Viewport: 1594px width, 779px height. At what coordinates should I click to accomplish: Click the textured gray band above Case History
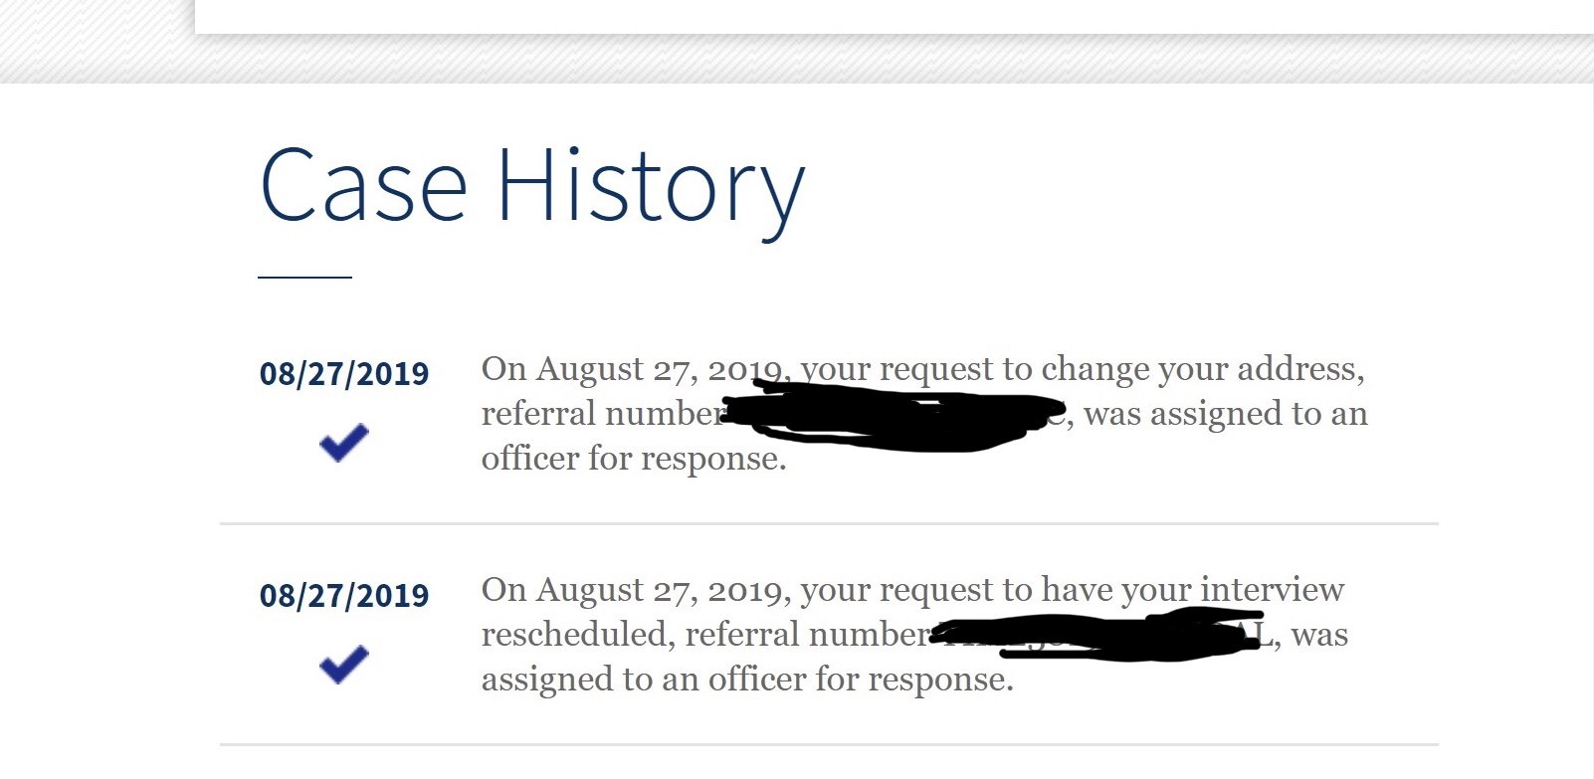tap(797, 60)
